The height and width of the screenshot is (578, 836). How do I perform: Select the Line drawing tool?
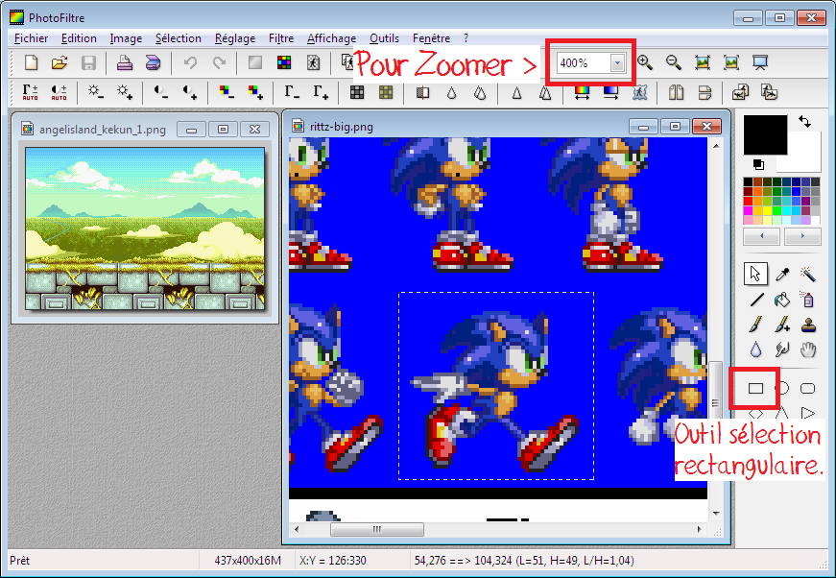click(x=756, y=300)
